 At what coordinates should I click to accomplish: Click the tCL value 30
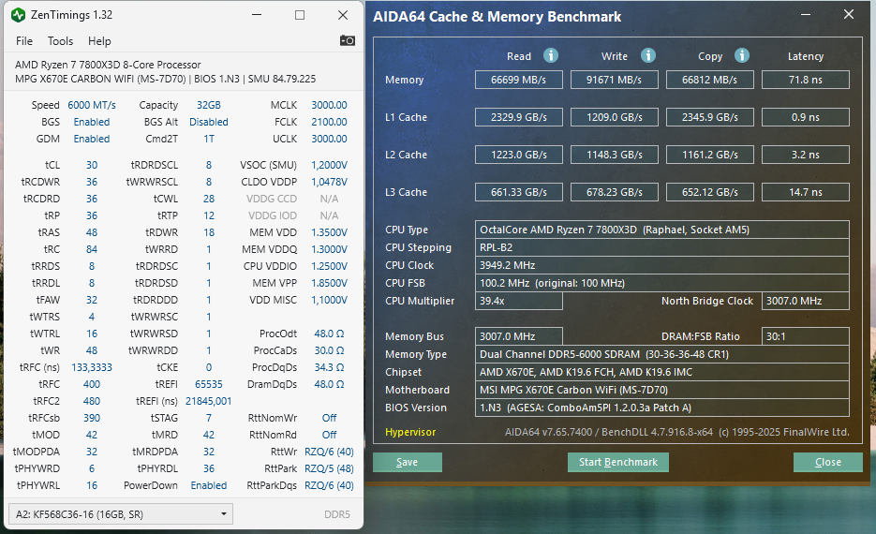coord(92,165)
